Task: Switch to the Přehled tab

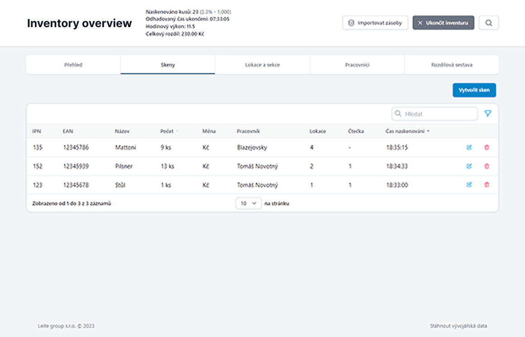Action: [x=73, y=65]
